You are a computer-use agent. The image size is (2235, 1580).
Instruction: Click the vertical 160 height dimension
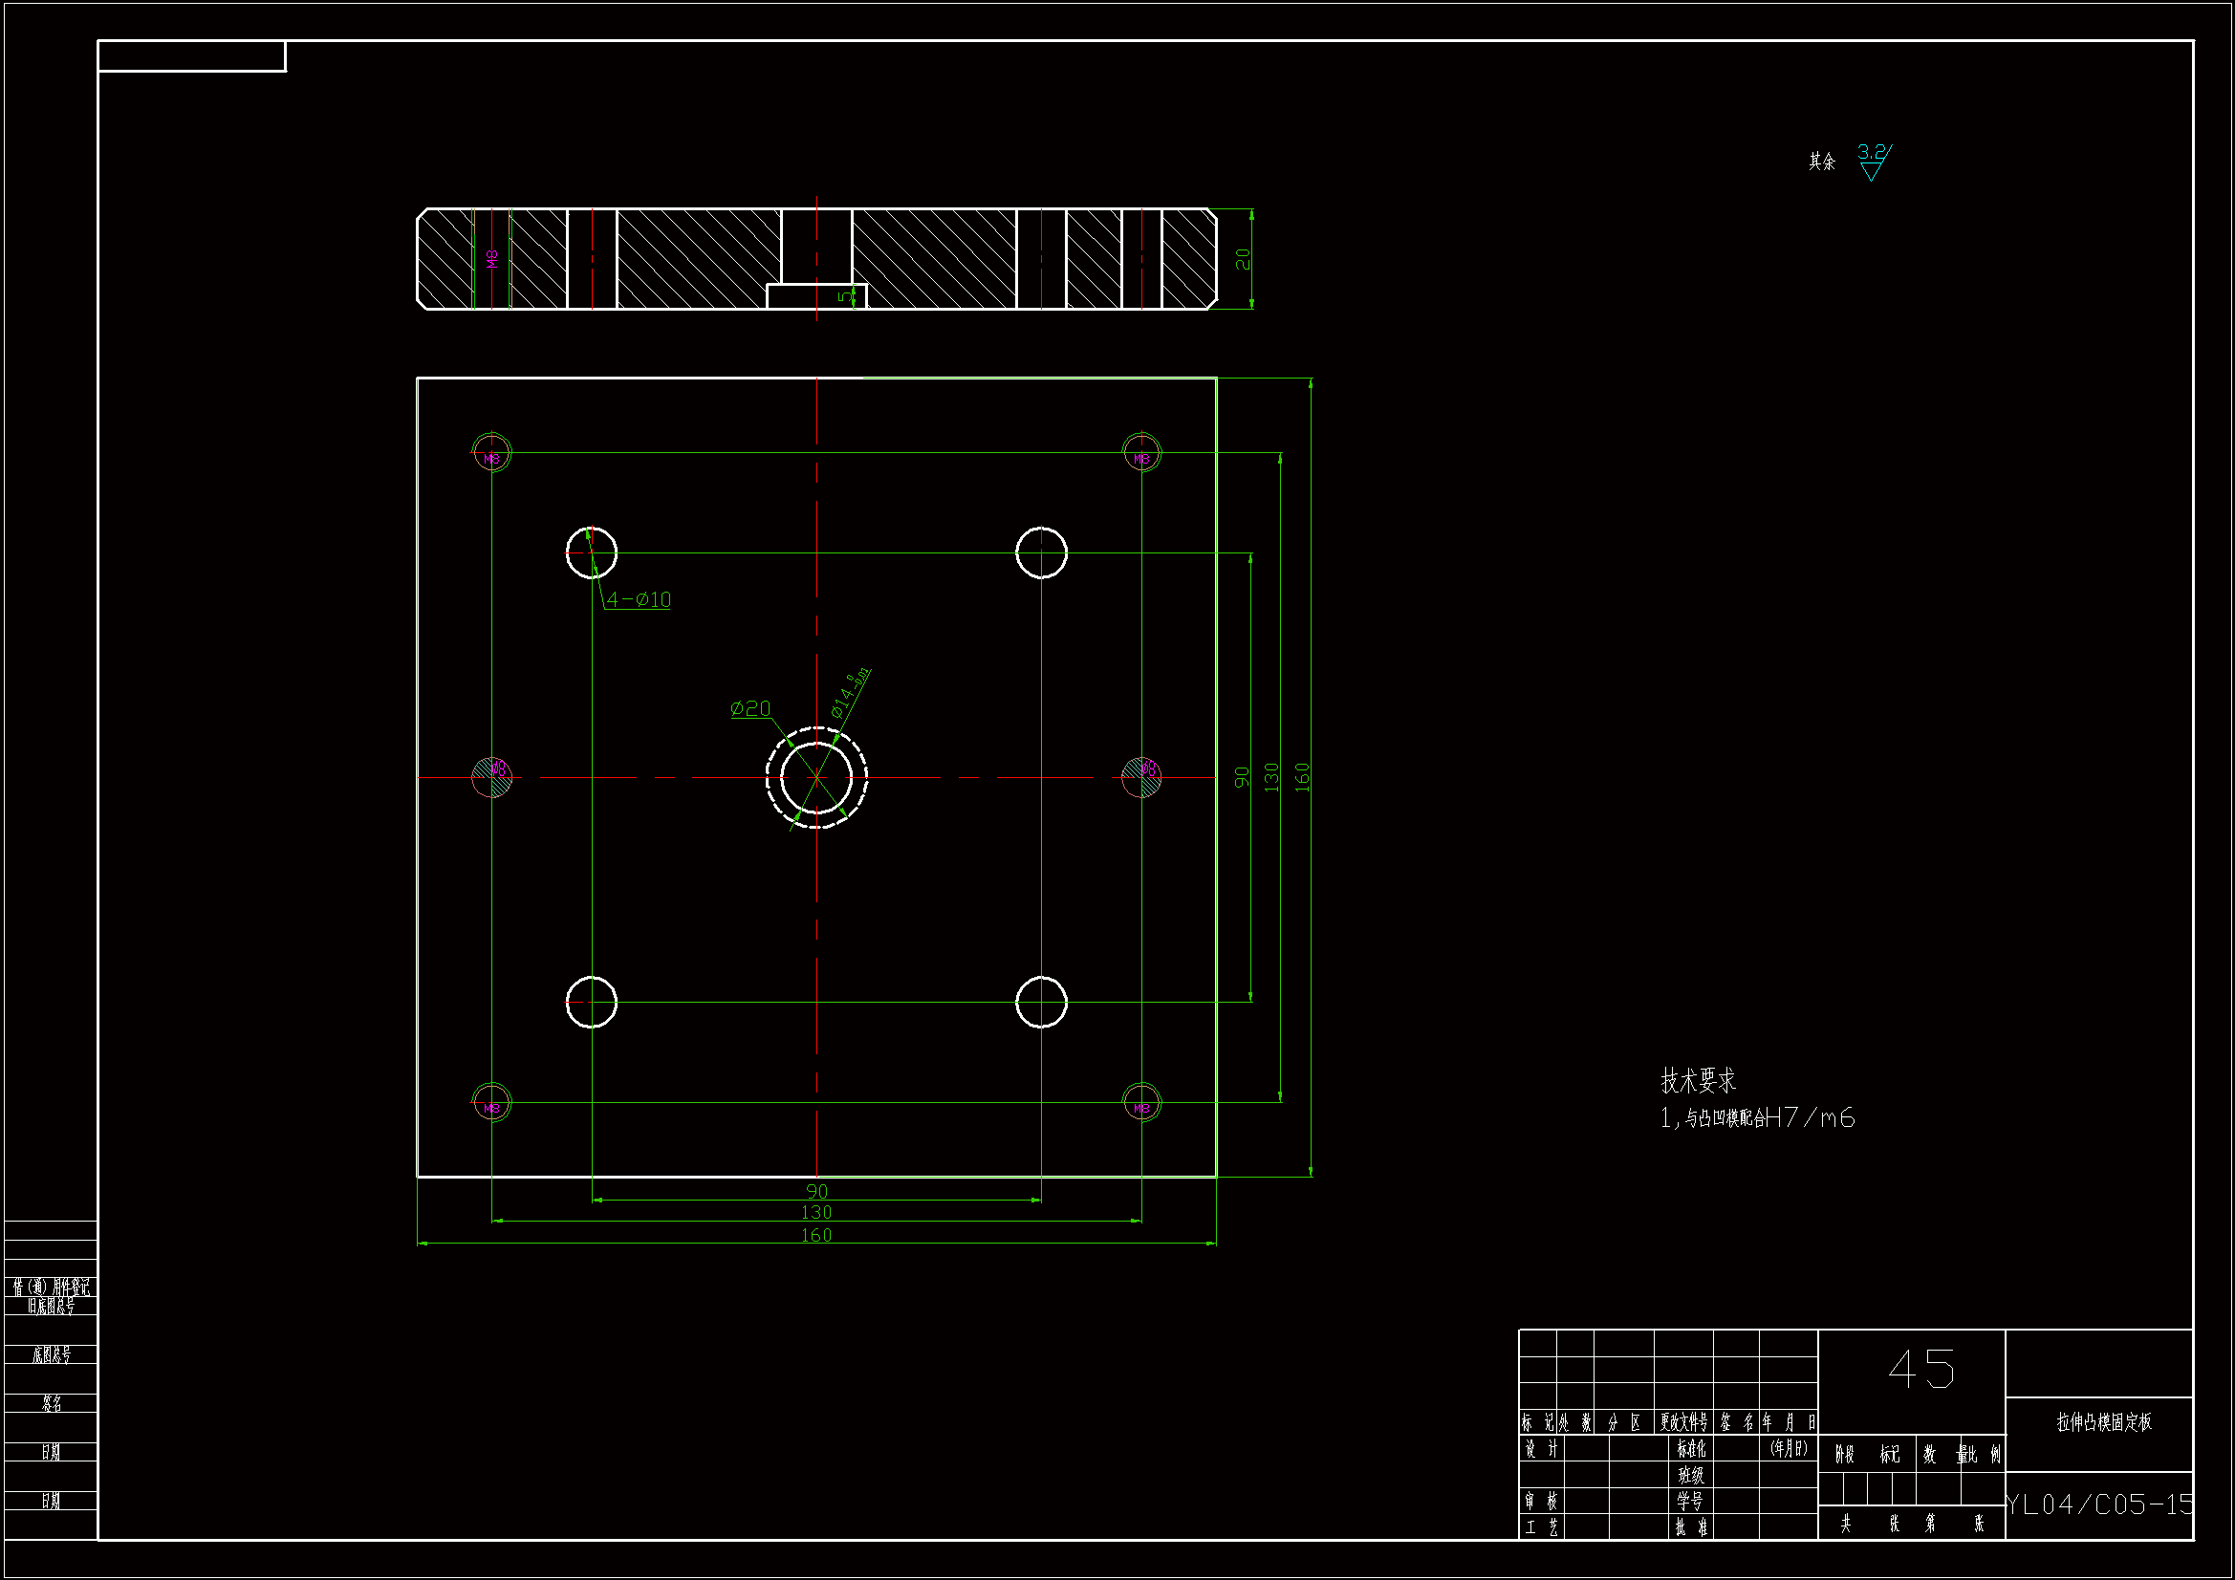coord(1302,777)
